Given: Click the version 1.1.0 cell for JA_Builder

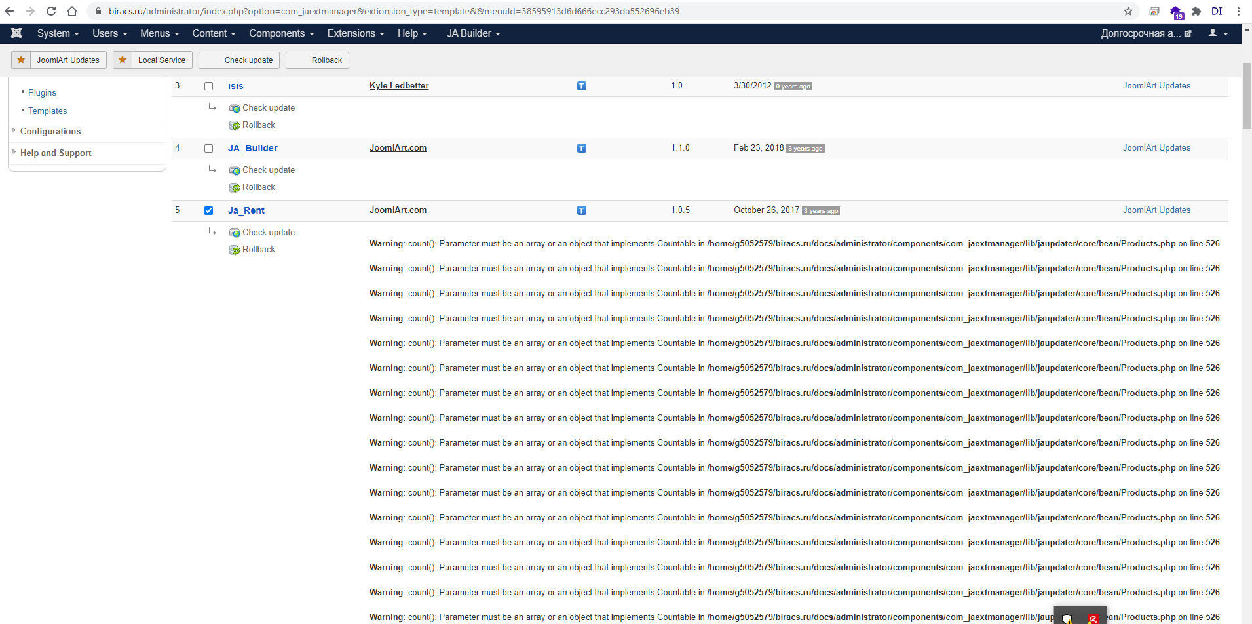Looking at the screenshot, I should [680, 148].
